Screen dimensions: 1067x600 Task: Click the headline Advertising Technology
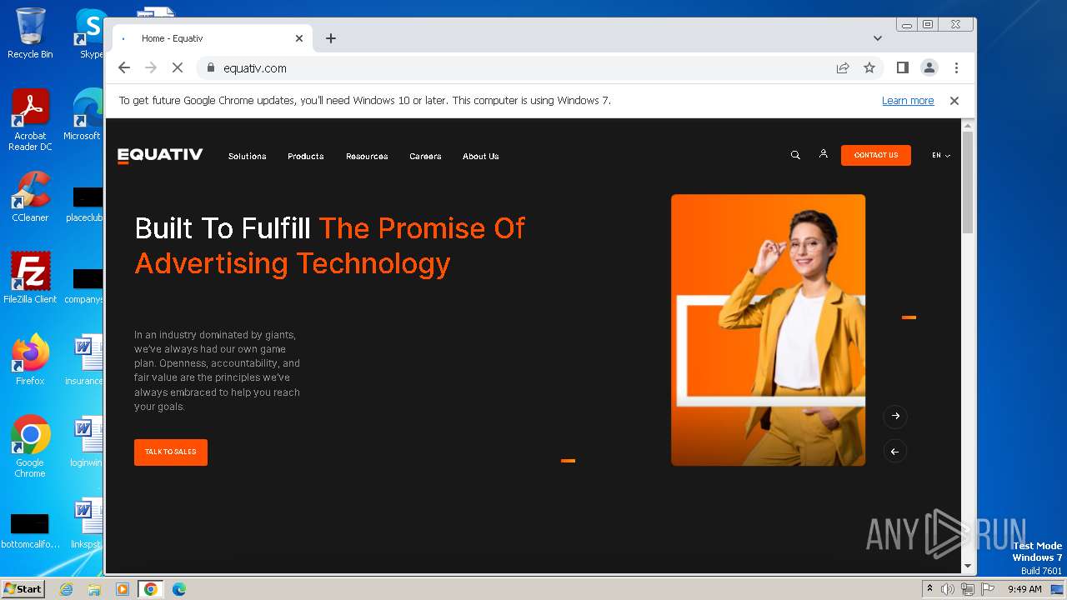click(293, 263)
